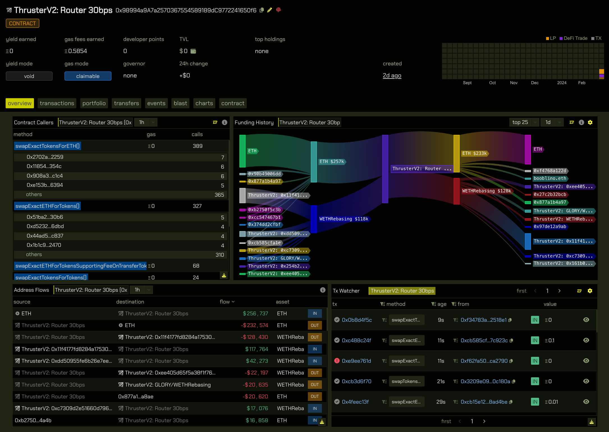
Task: Toggle the method filter in Tx Watcher
Action: click(x=383, y=304)
